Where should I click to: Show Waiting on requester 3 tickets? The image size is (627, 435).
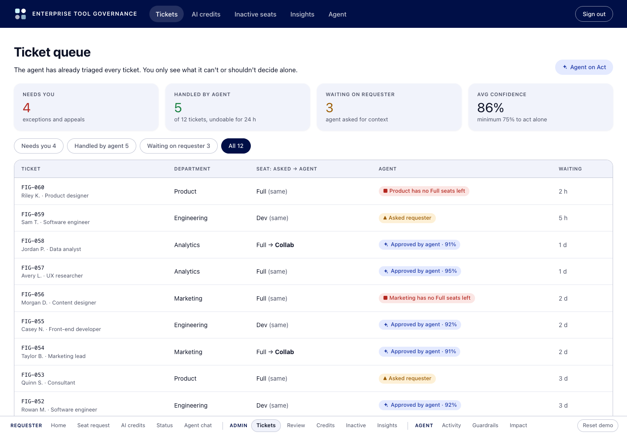(x=179, y=146)
